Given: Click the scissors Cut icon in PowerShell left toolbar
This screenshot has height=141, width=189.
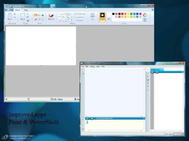Looking at the screenshot, I should (83, 74).
